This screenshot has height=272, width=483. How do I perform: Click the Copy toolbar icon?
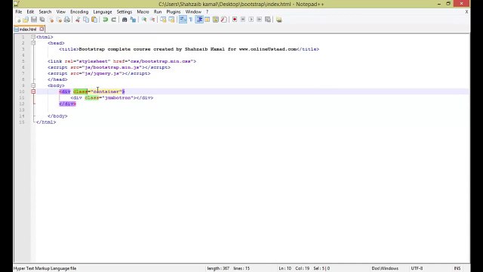[x=86, y=20]
